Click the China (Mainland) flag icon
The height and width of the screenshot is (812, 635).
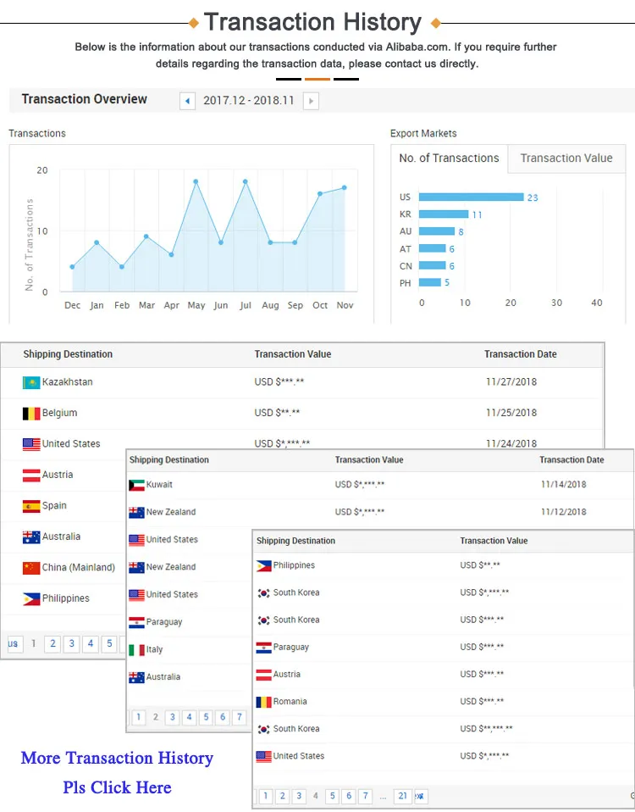point(31,568)
